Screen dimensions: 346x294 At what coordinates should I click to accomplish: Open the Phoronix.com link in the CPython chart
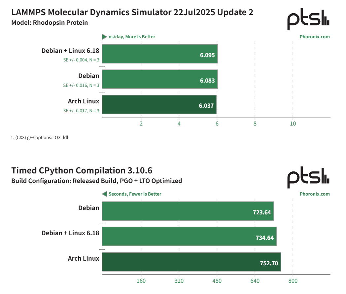click(x=314, y=194)
